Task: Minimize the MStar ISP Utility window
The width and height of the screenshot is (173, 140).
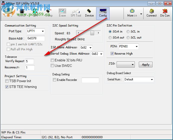Action: 151,4
